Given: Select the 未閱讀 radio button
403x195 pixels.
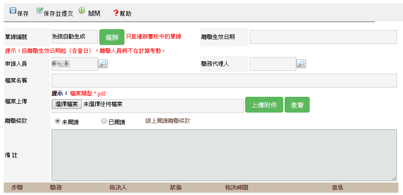Looking at the screenshot, I should click(x=58, y=121).
